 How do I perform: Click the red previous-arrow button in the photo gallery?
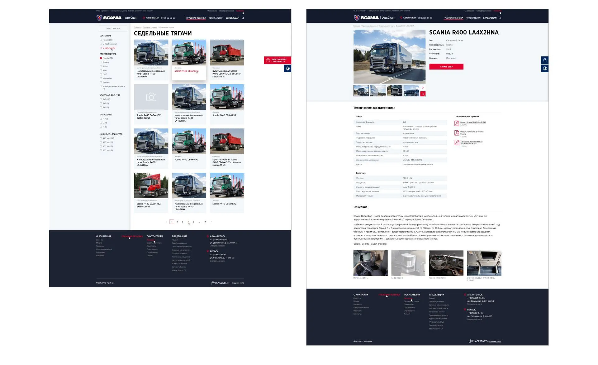[x=423, y=94]
